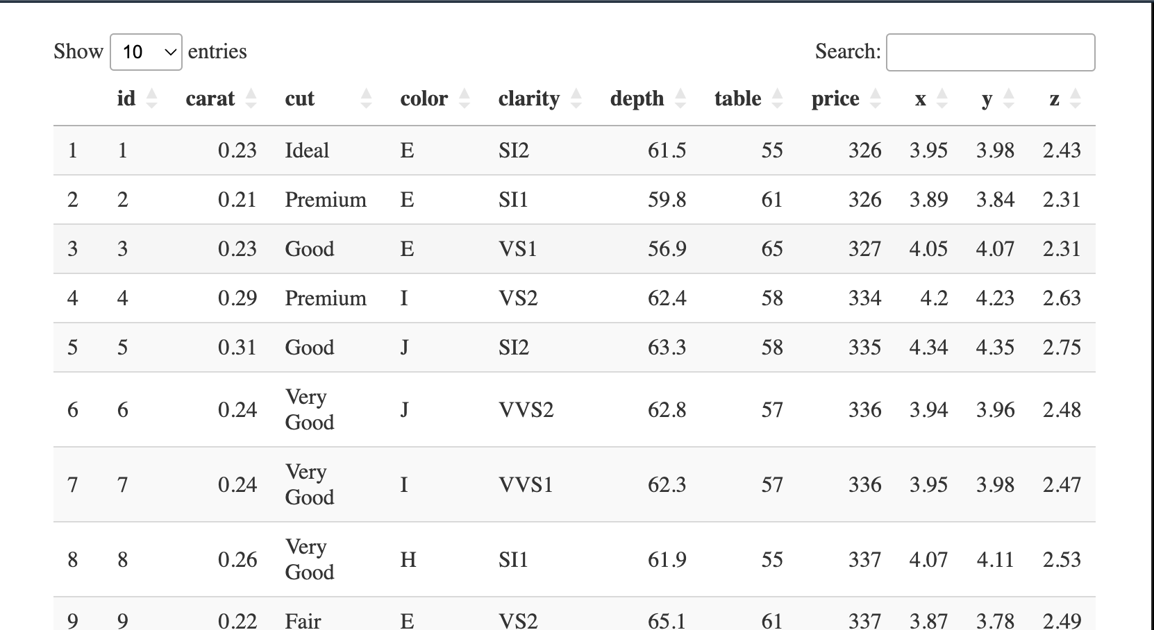Sort by depth column sort icon
1154x630 pixels.
point(680,99)
